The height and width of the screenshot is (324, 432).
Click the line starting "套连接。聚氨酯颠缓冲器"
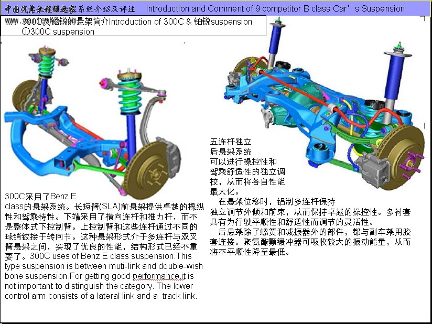tap(310, 242)
